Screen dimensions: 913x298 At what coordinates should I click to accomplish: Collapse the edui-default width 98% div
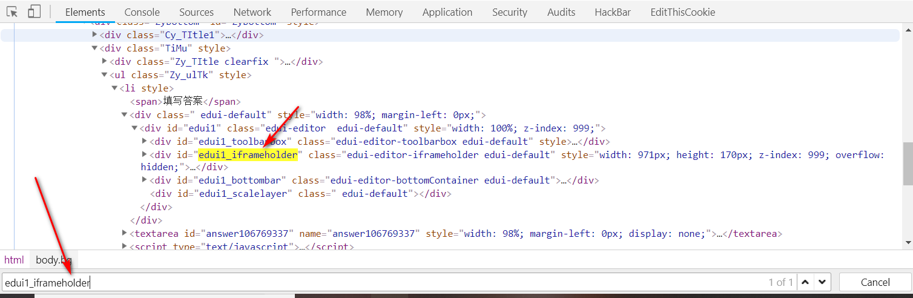pyautogui.click(x=125, y=114)
